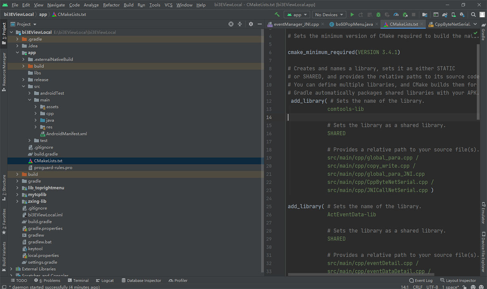Screen dimensions: 487x289
Task: Open the profiler gauge icon in the toolbar
Action: coord(396,14)
